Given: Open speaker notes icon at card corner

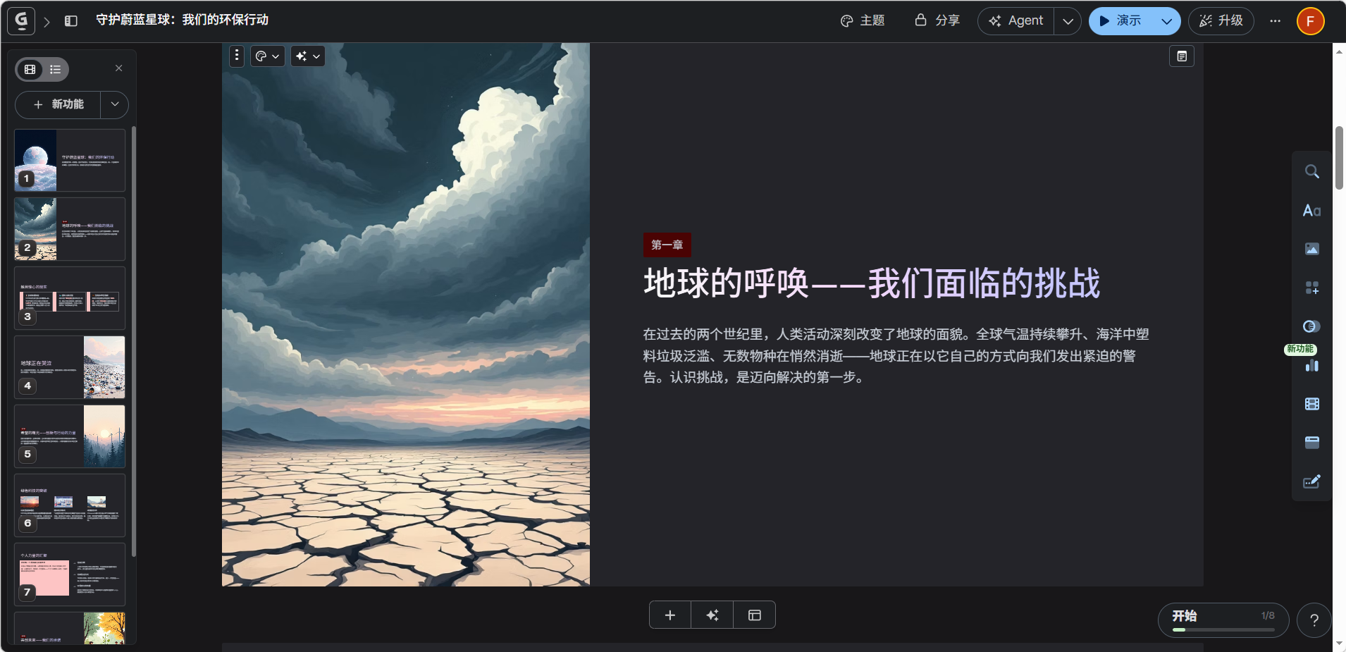Looking at the screenshot, I should tap(1182, 56).
